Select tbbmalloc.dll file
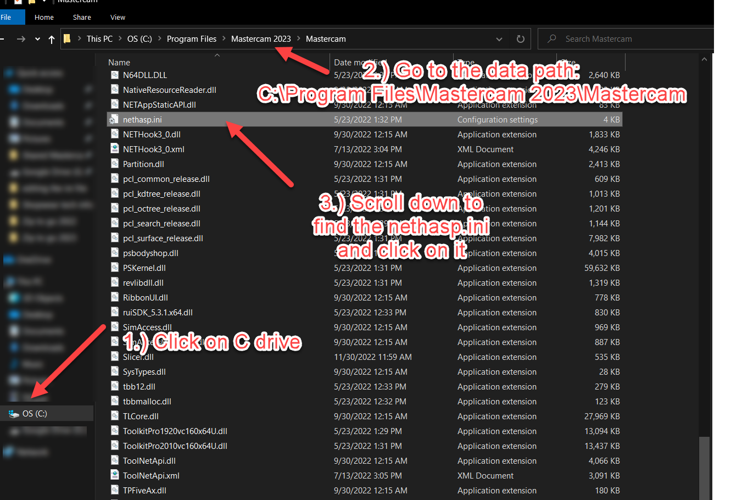This screenshot has height=500, width=742. [x=147, y=402]
